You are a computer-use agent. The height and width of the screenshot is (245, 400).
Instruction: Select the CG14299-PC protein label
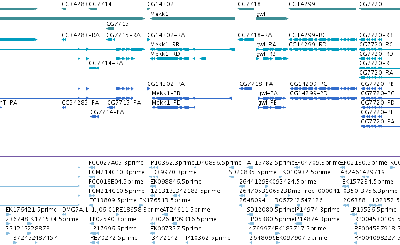click(x=308, y=84)
